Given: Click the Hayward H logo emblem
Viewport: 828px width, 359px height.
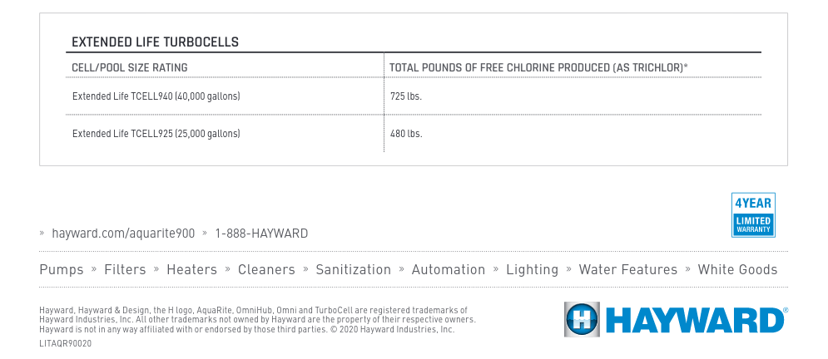Looking at the screenshot, I should click(x=582, y=319).
